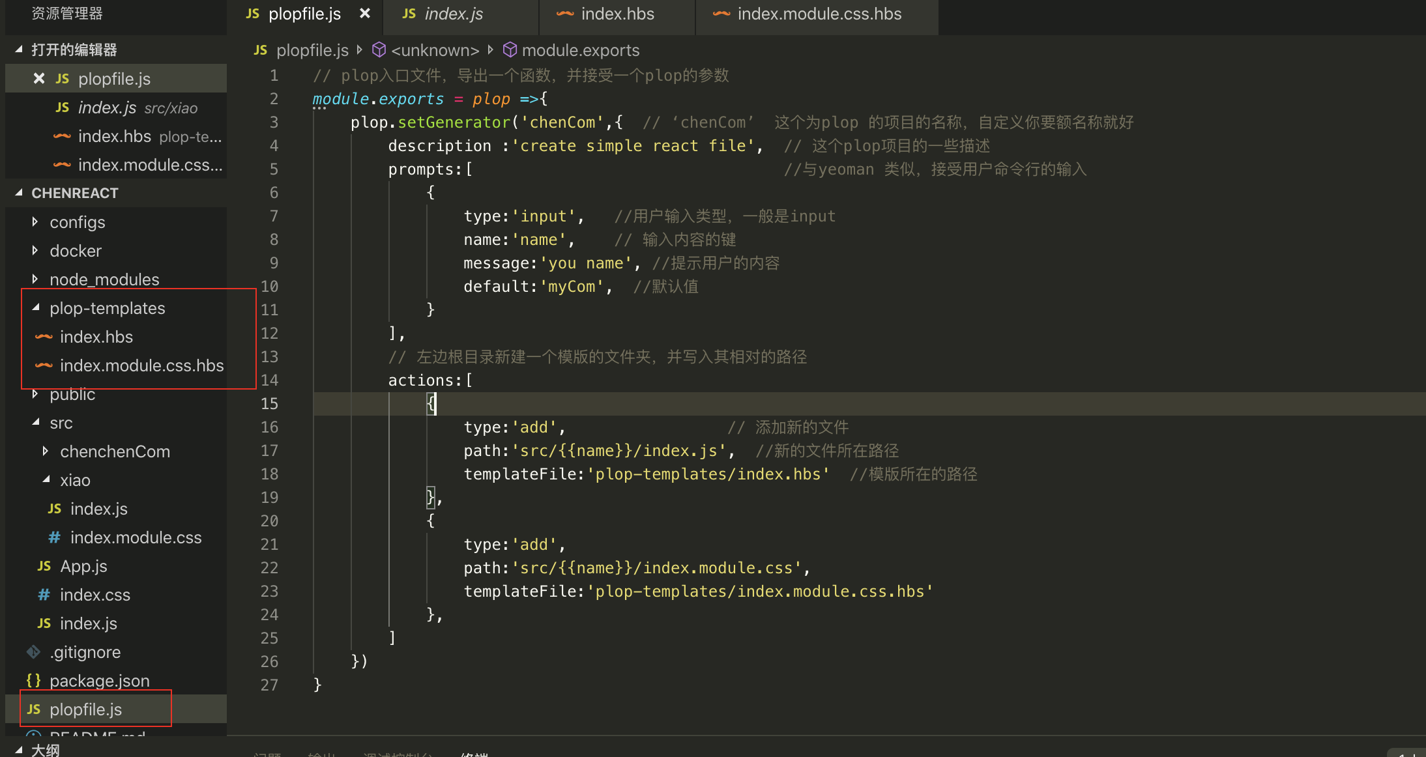1426x757 pixels.
Task: Select plopfile.js in project tree
Action: tap(116, 709)
